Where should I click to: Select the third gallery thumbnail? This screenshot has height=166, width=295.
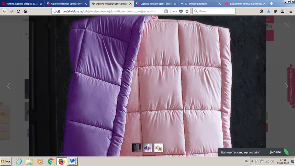(x=159, y=147)
